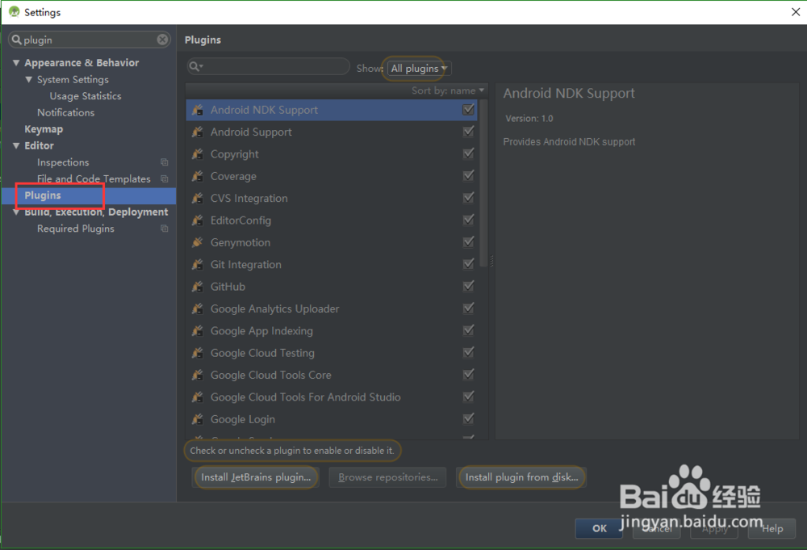This screenshot has height=550, width=807.
Task: Click Browse repositories button
Action: [x=388, y=477]
